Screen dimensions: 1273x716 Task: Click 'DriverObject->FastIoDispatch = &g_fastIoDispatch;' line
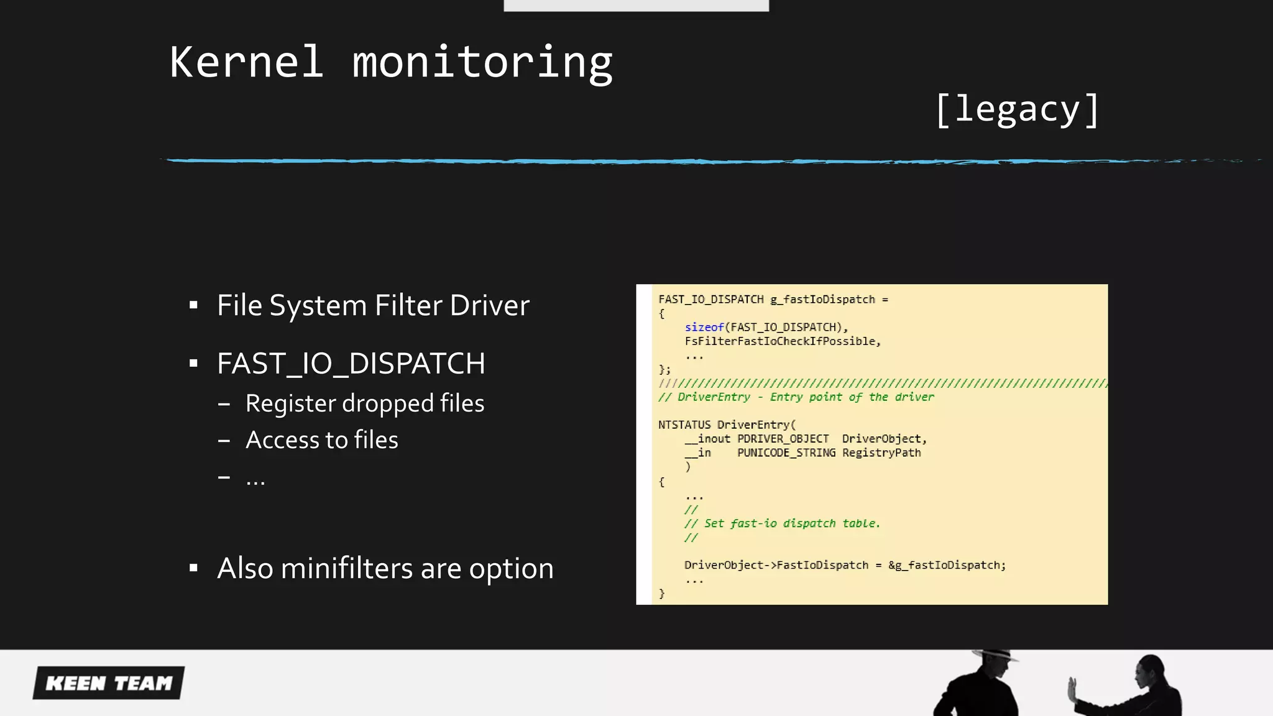click(845, 565)
